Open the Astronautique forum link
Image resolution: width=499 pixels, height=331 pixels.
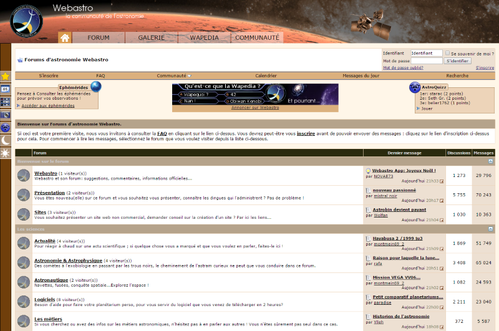point(51,280)
